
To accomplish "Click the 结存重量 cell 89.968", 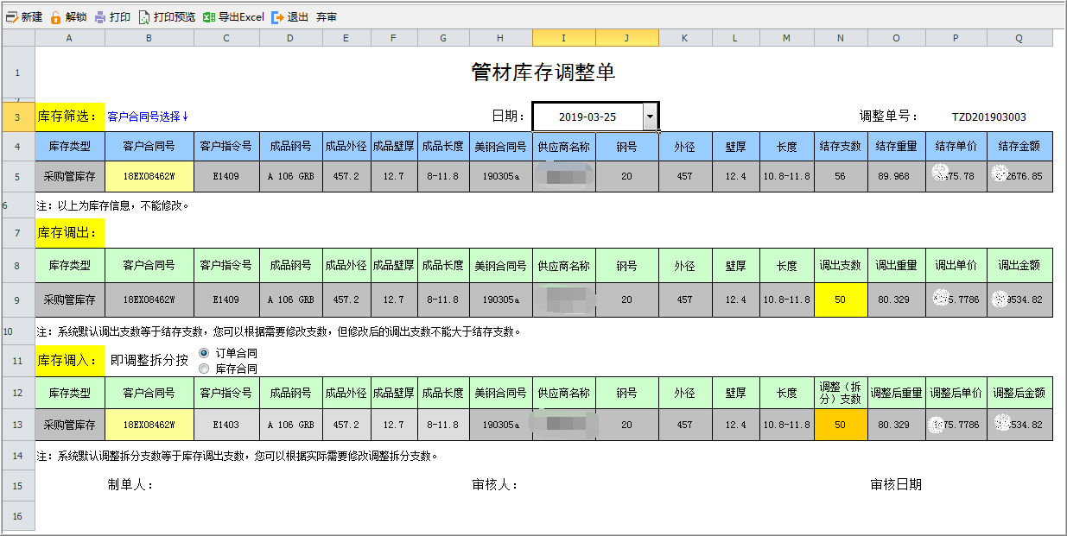I will [x=896, y=176].
